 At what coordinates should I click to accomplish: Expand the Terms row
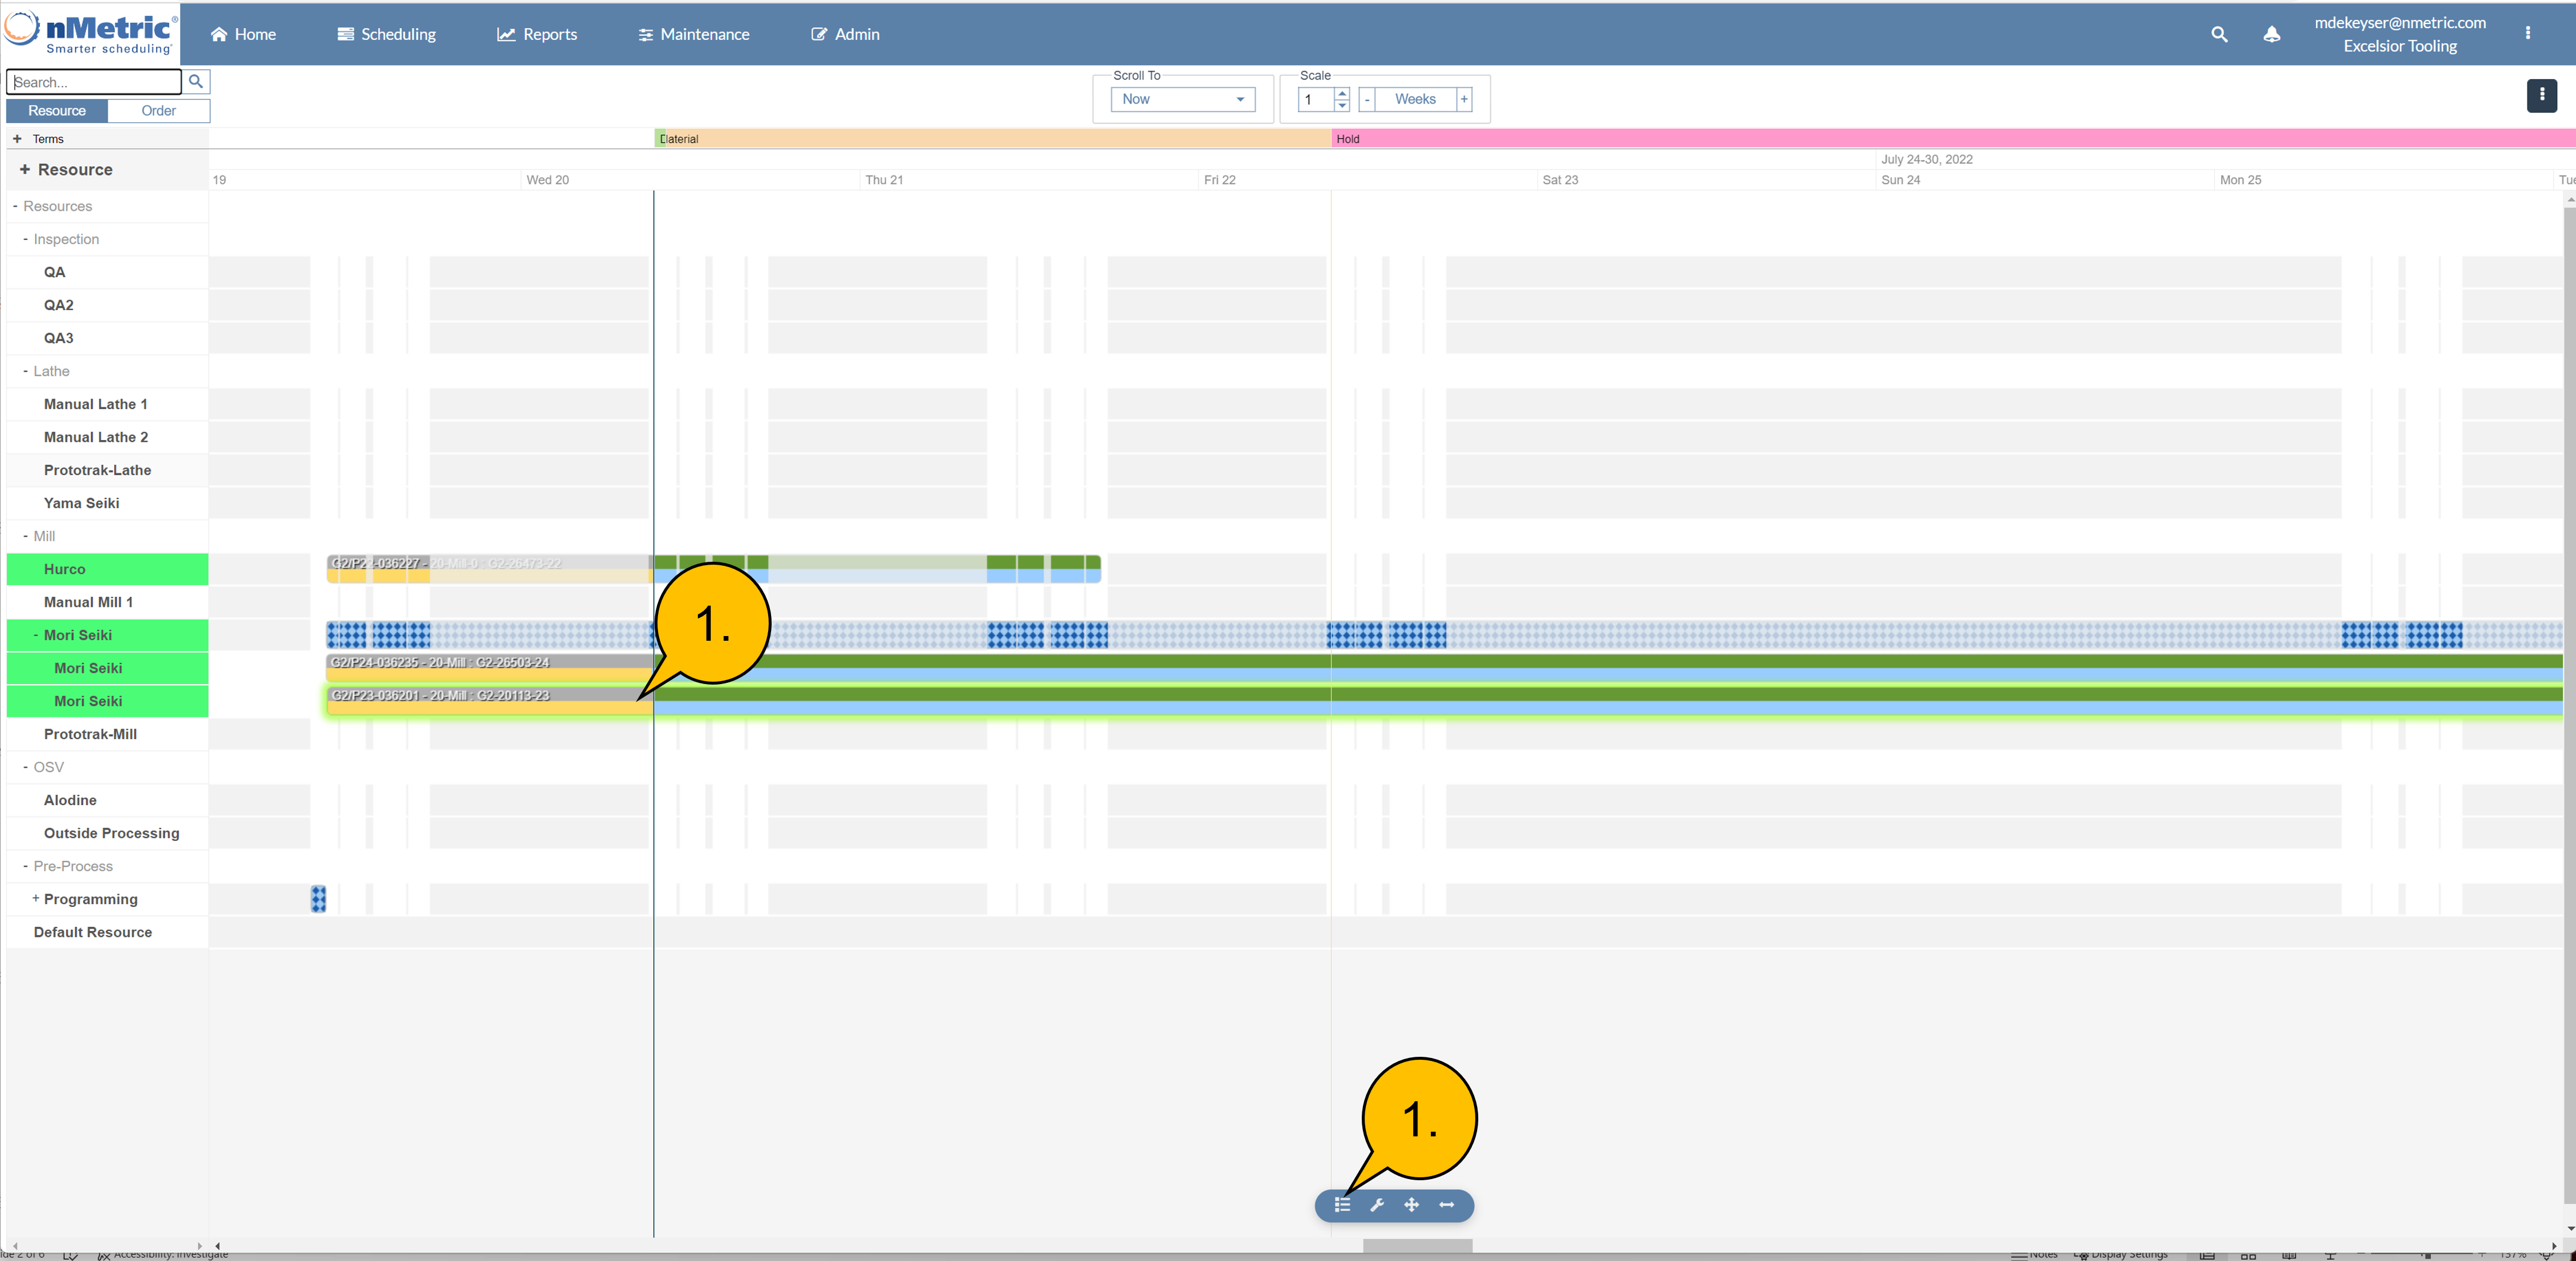pyautogui.click(x=17, y=139)
